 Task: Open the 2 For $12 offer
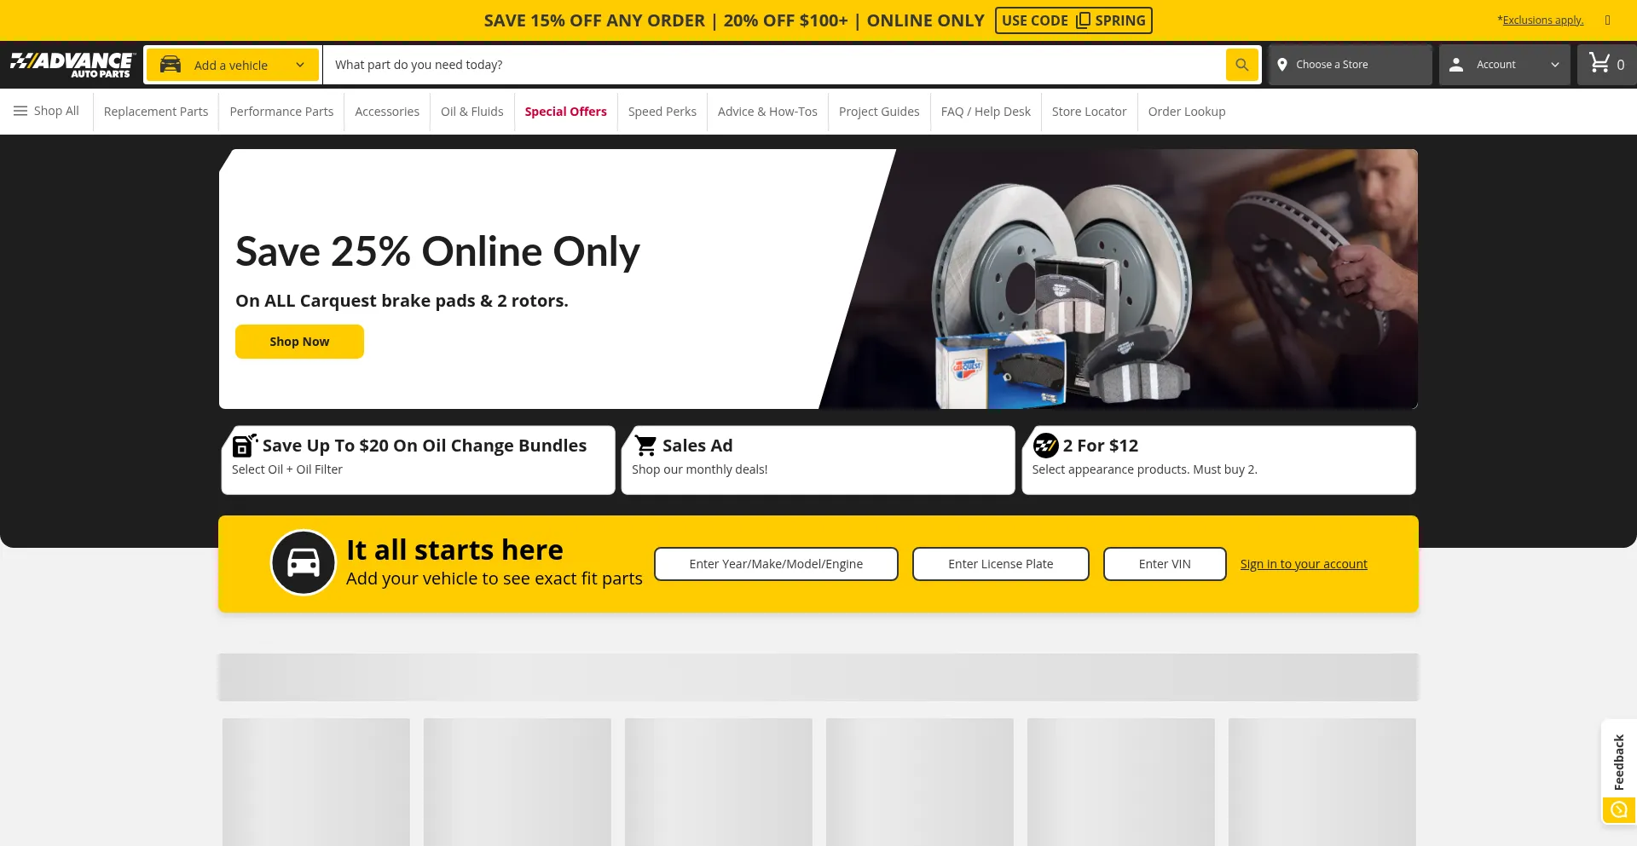point(1218,460)
